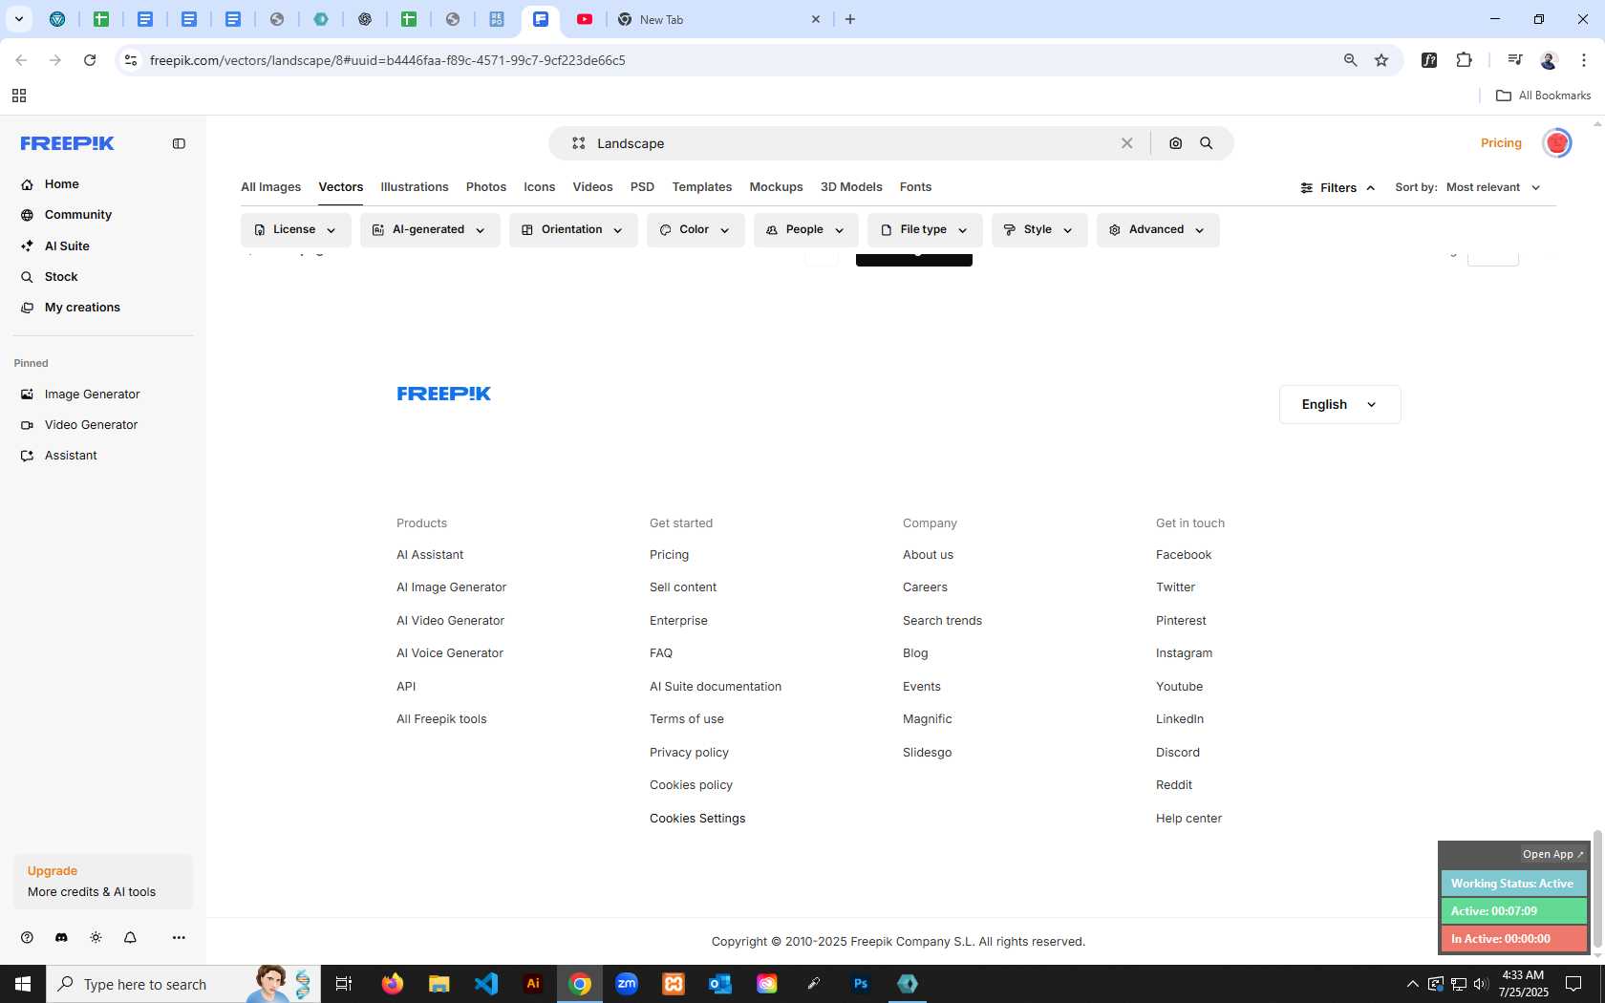Click the Freepik logo in the footer
This screenshot has height=1003, width=1605.
[x=444, y=394]
